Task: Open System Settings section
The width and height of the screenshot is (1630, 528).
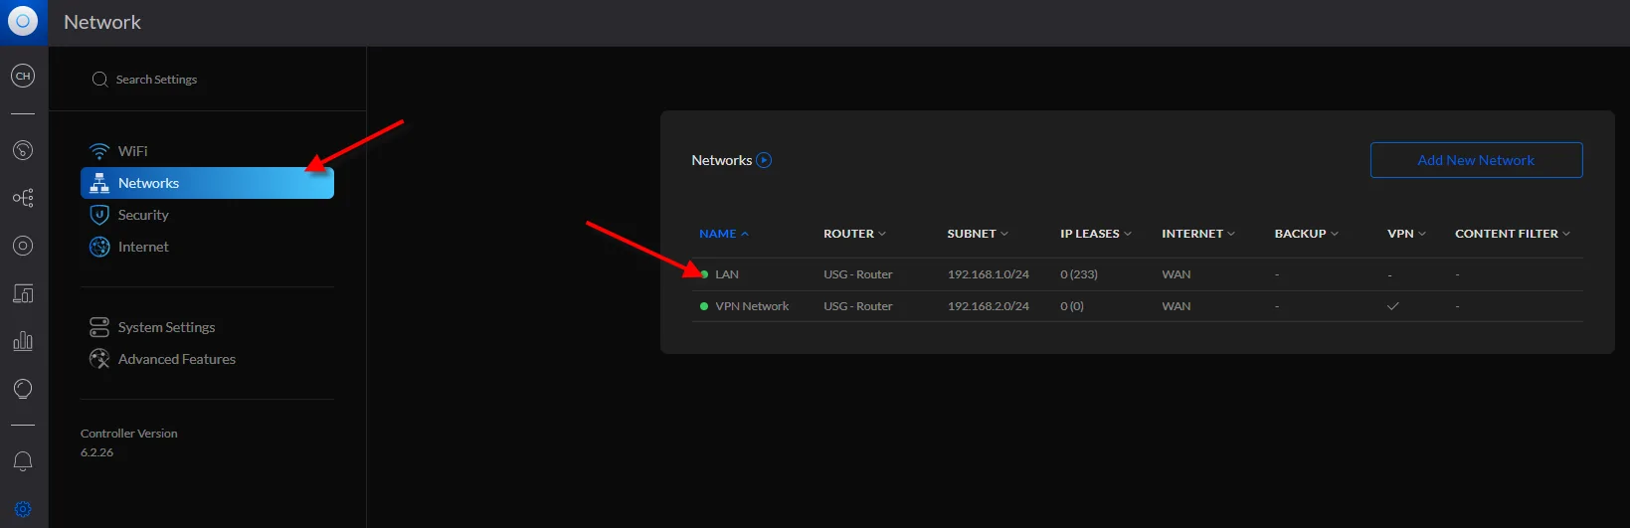Action: point(207,327)
